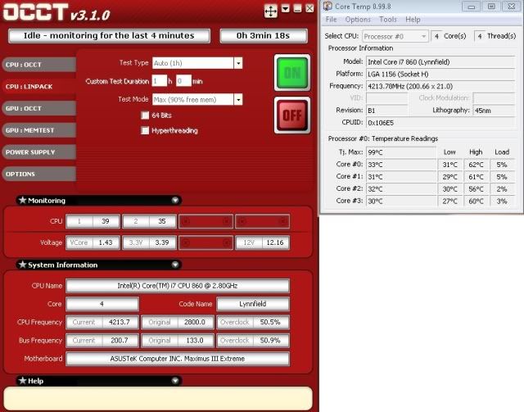Open the Select CPU processor dropdown
This screenshot has width=524, height=412.
click(423, 36)
